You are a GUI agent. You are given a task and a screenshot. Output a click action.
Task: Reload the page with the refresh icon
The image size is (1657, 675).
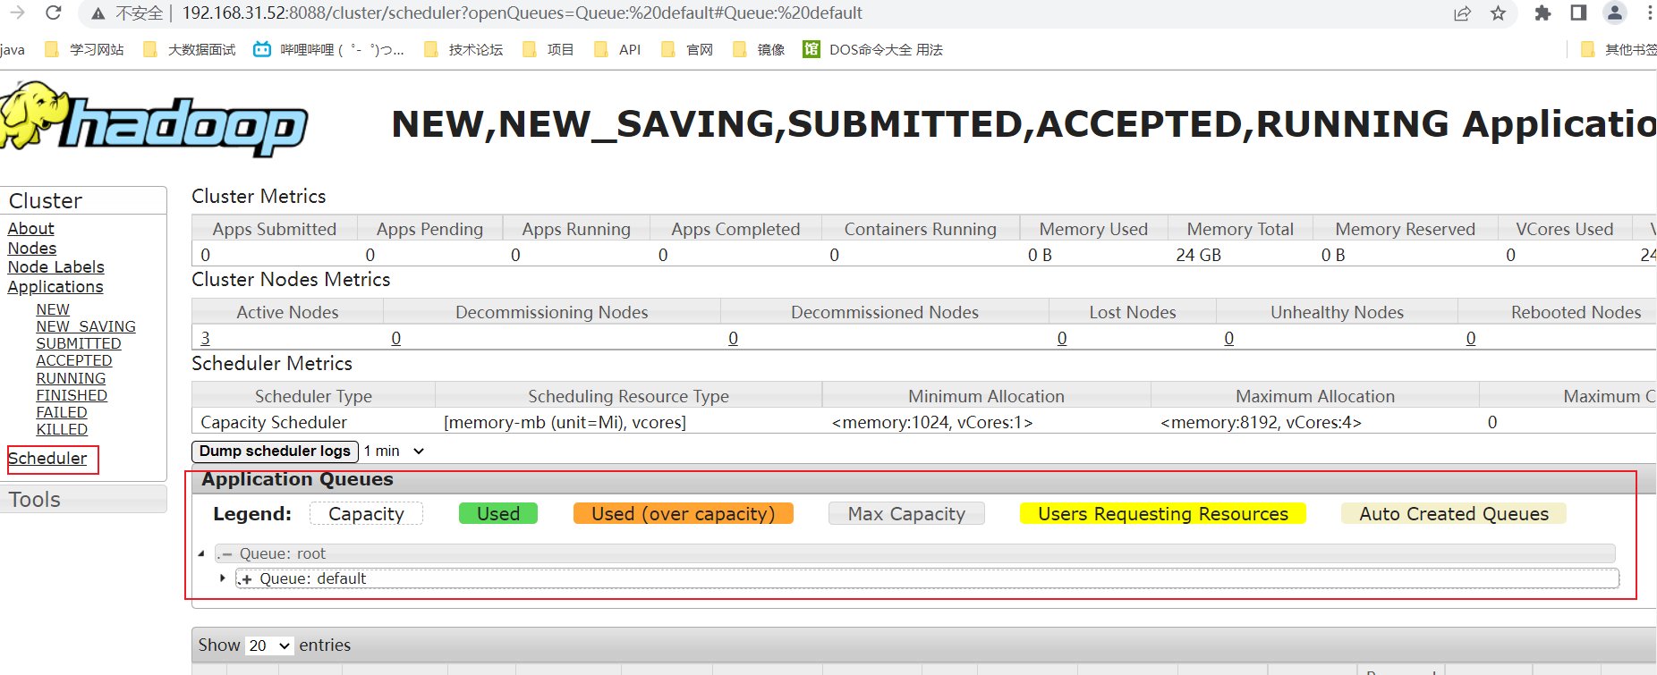click(x=54, y=13)
